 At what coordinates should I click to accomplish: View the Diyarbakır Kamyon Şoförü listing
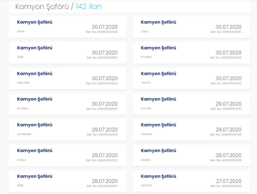pos(35,125)
